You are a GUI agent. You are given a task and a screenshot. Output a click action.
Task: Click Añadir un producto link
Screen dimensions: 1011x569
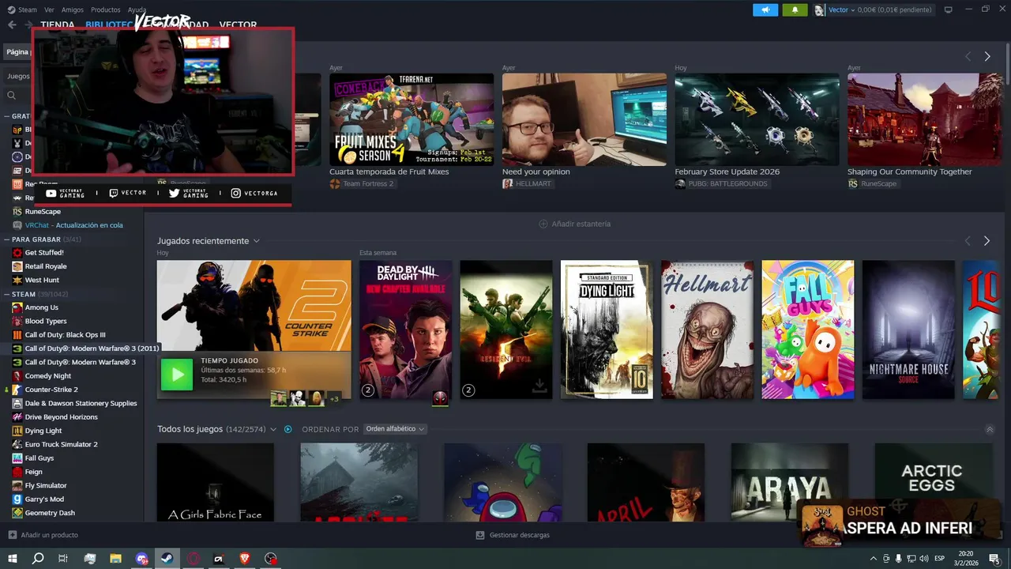coord(50,535)
